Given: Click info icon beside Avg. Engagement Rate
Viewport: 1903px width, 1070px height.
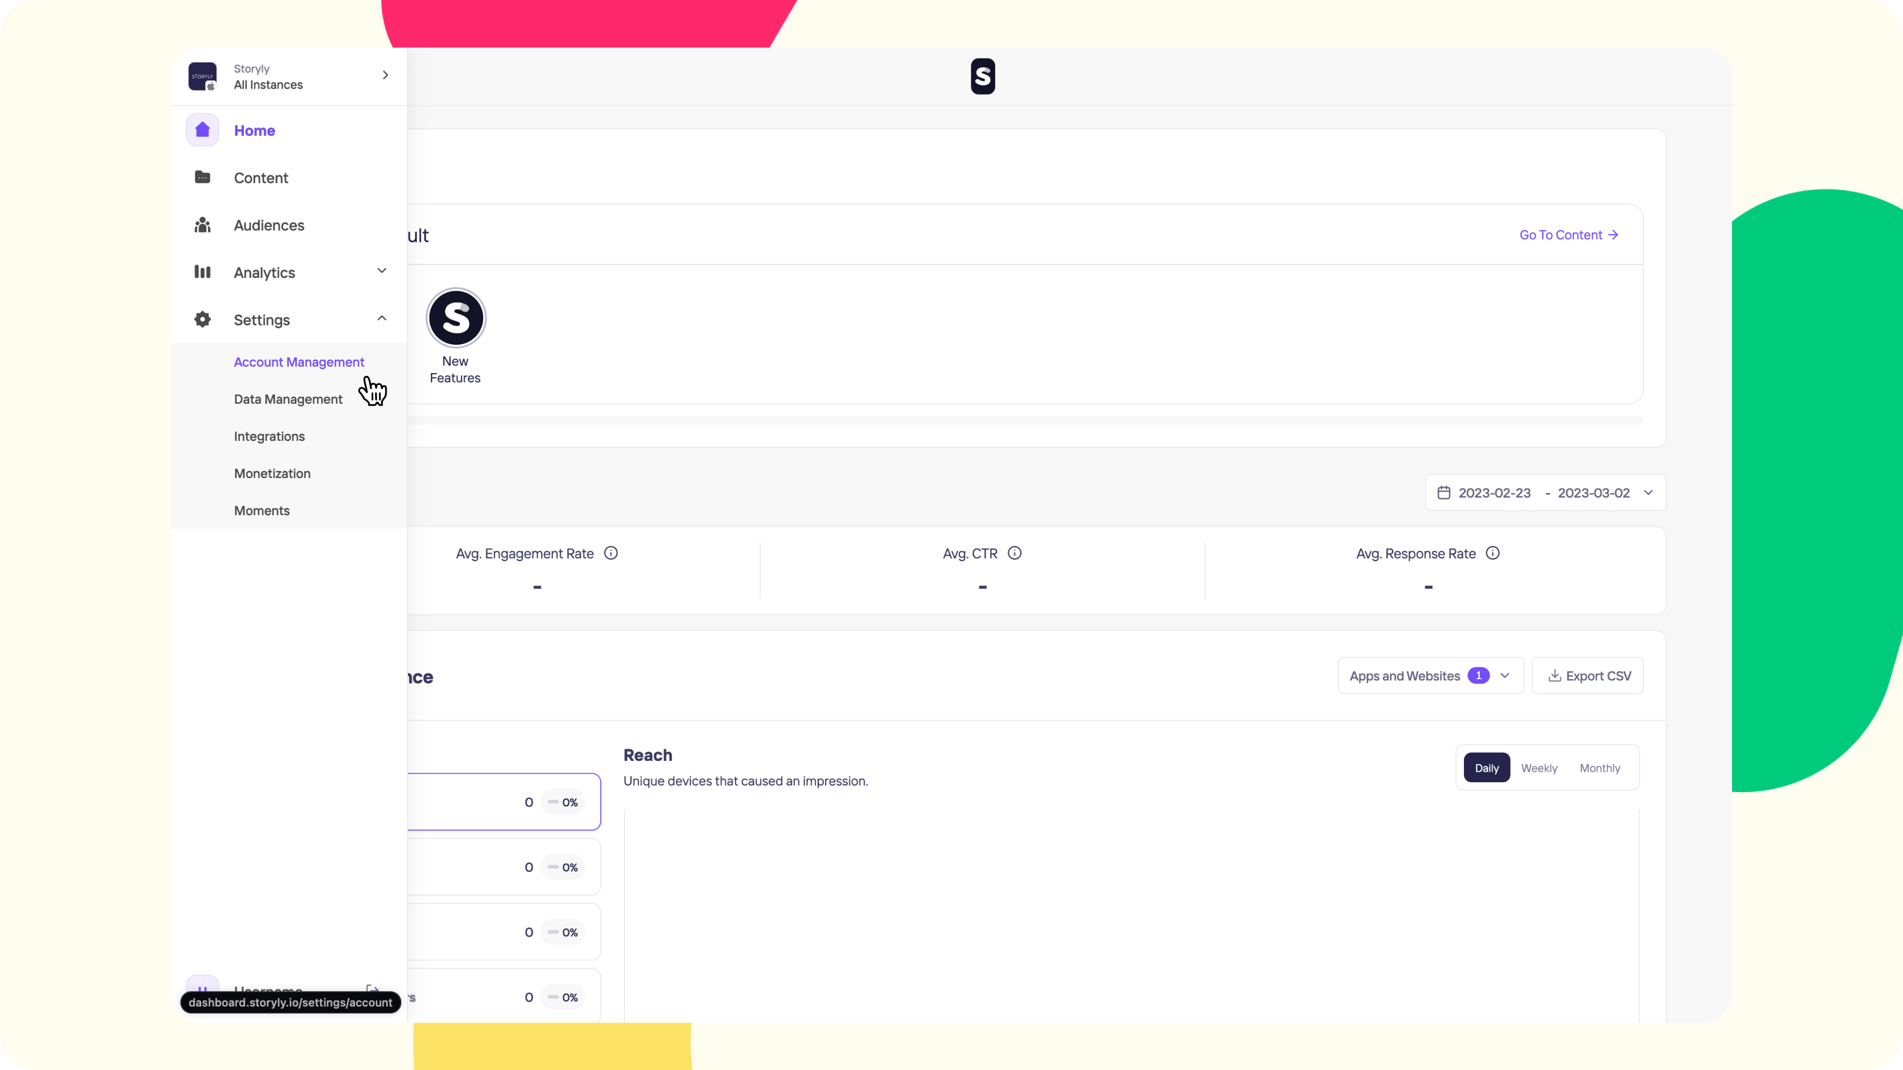Looking at the screenshot, I should coord(611,553).
